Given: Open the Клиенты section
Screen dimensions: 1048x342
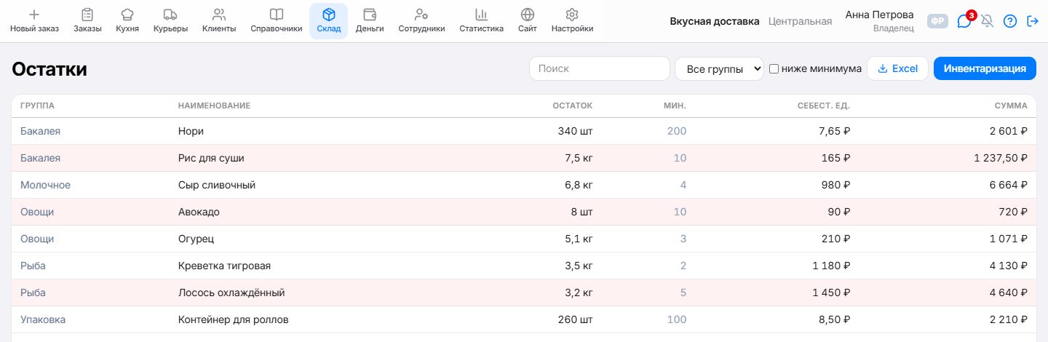Looking at the screenshot, I should [x=219, y=20].
